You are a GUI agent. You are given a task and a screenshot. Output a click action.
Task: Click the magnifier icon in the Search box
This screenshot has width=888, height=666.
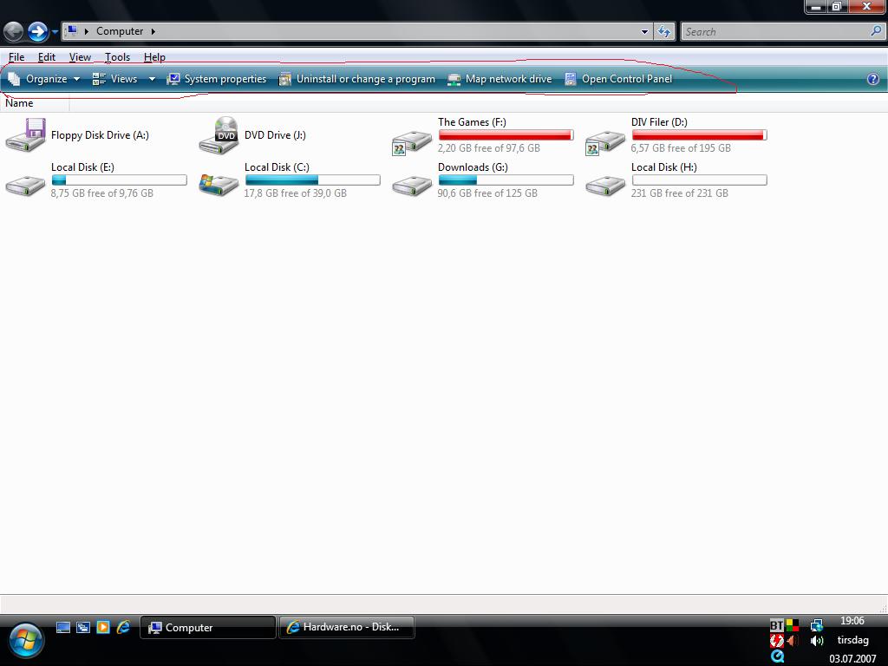tap(876, 32)
